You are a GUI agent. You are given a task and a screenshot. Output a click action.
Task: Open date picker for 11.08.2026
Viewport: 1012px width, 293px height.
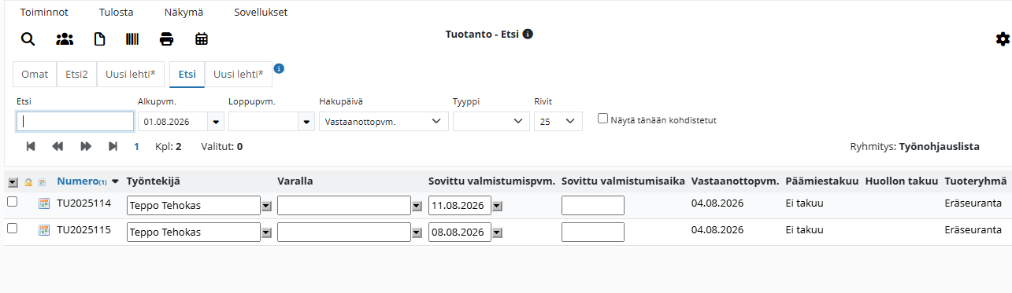[498, 206]
